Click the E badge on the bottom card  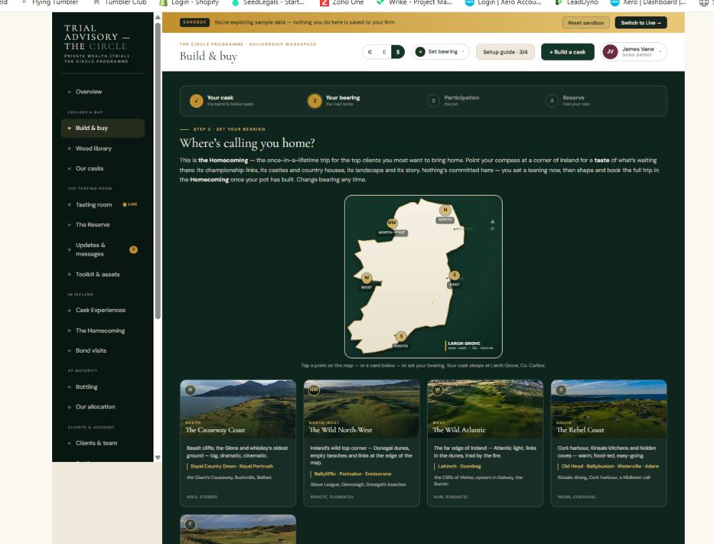pos(191,525)
